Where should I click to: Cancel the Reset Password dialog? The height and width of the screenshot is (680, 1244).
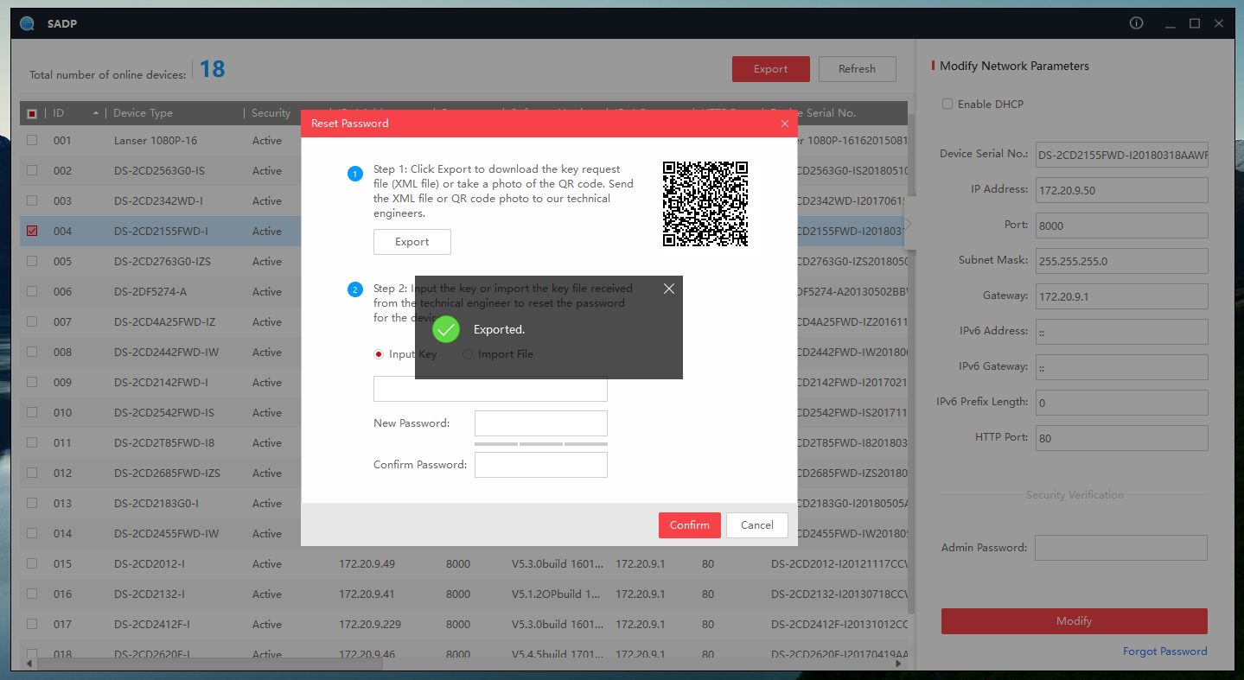[757, 525]
